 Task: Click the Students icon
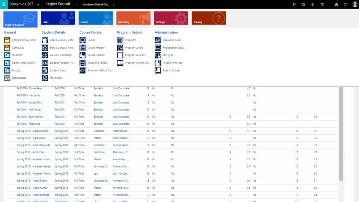7,55
